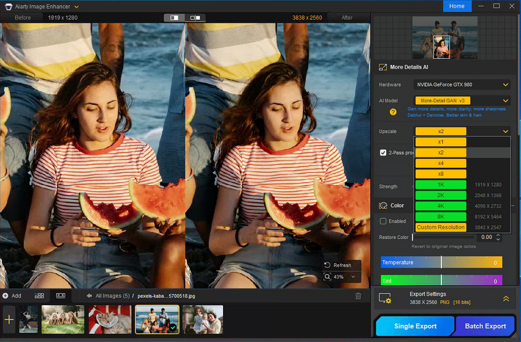The height and width of the screenshot is (342, 521).
Task: Select the 2K resolution option
Action: point(441,195)
